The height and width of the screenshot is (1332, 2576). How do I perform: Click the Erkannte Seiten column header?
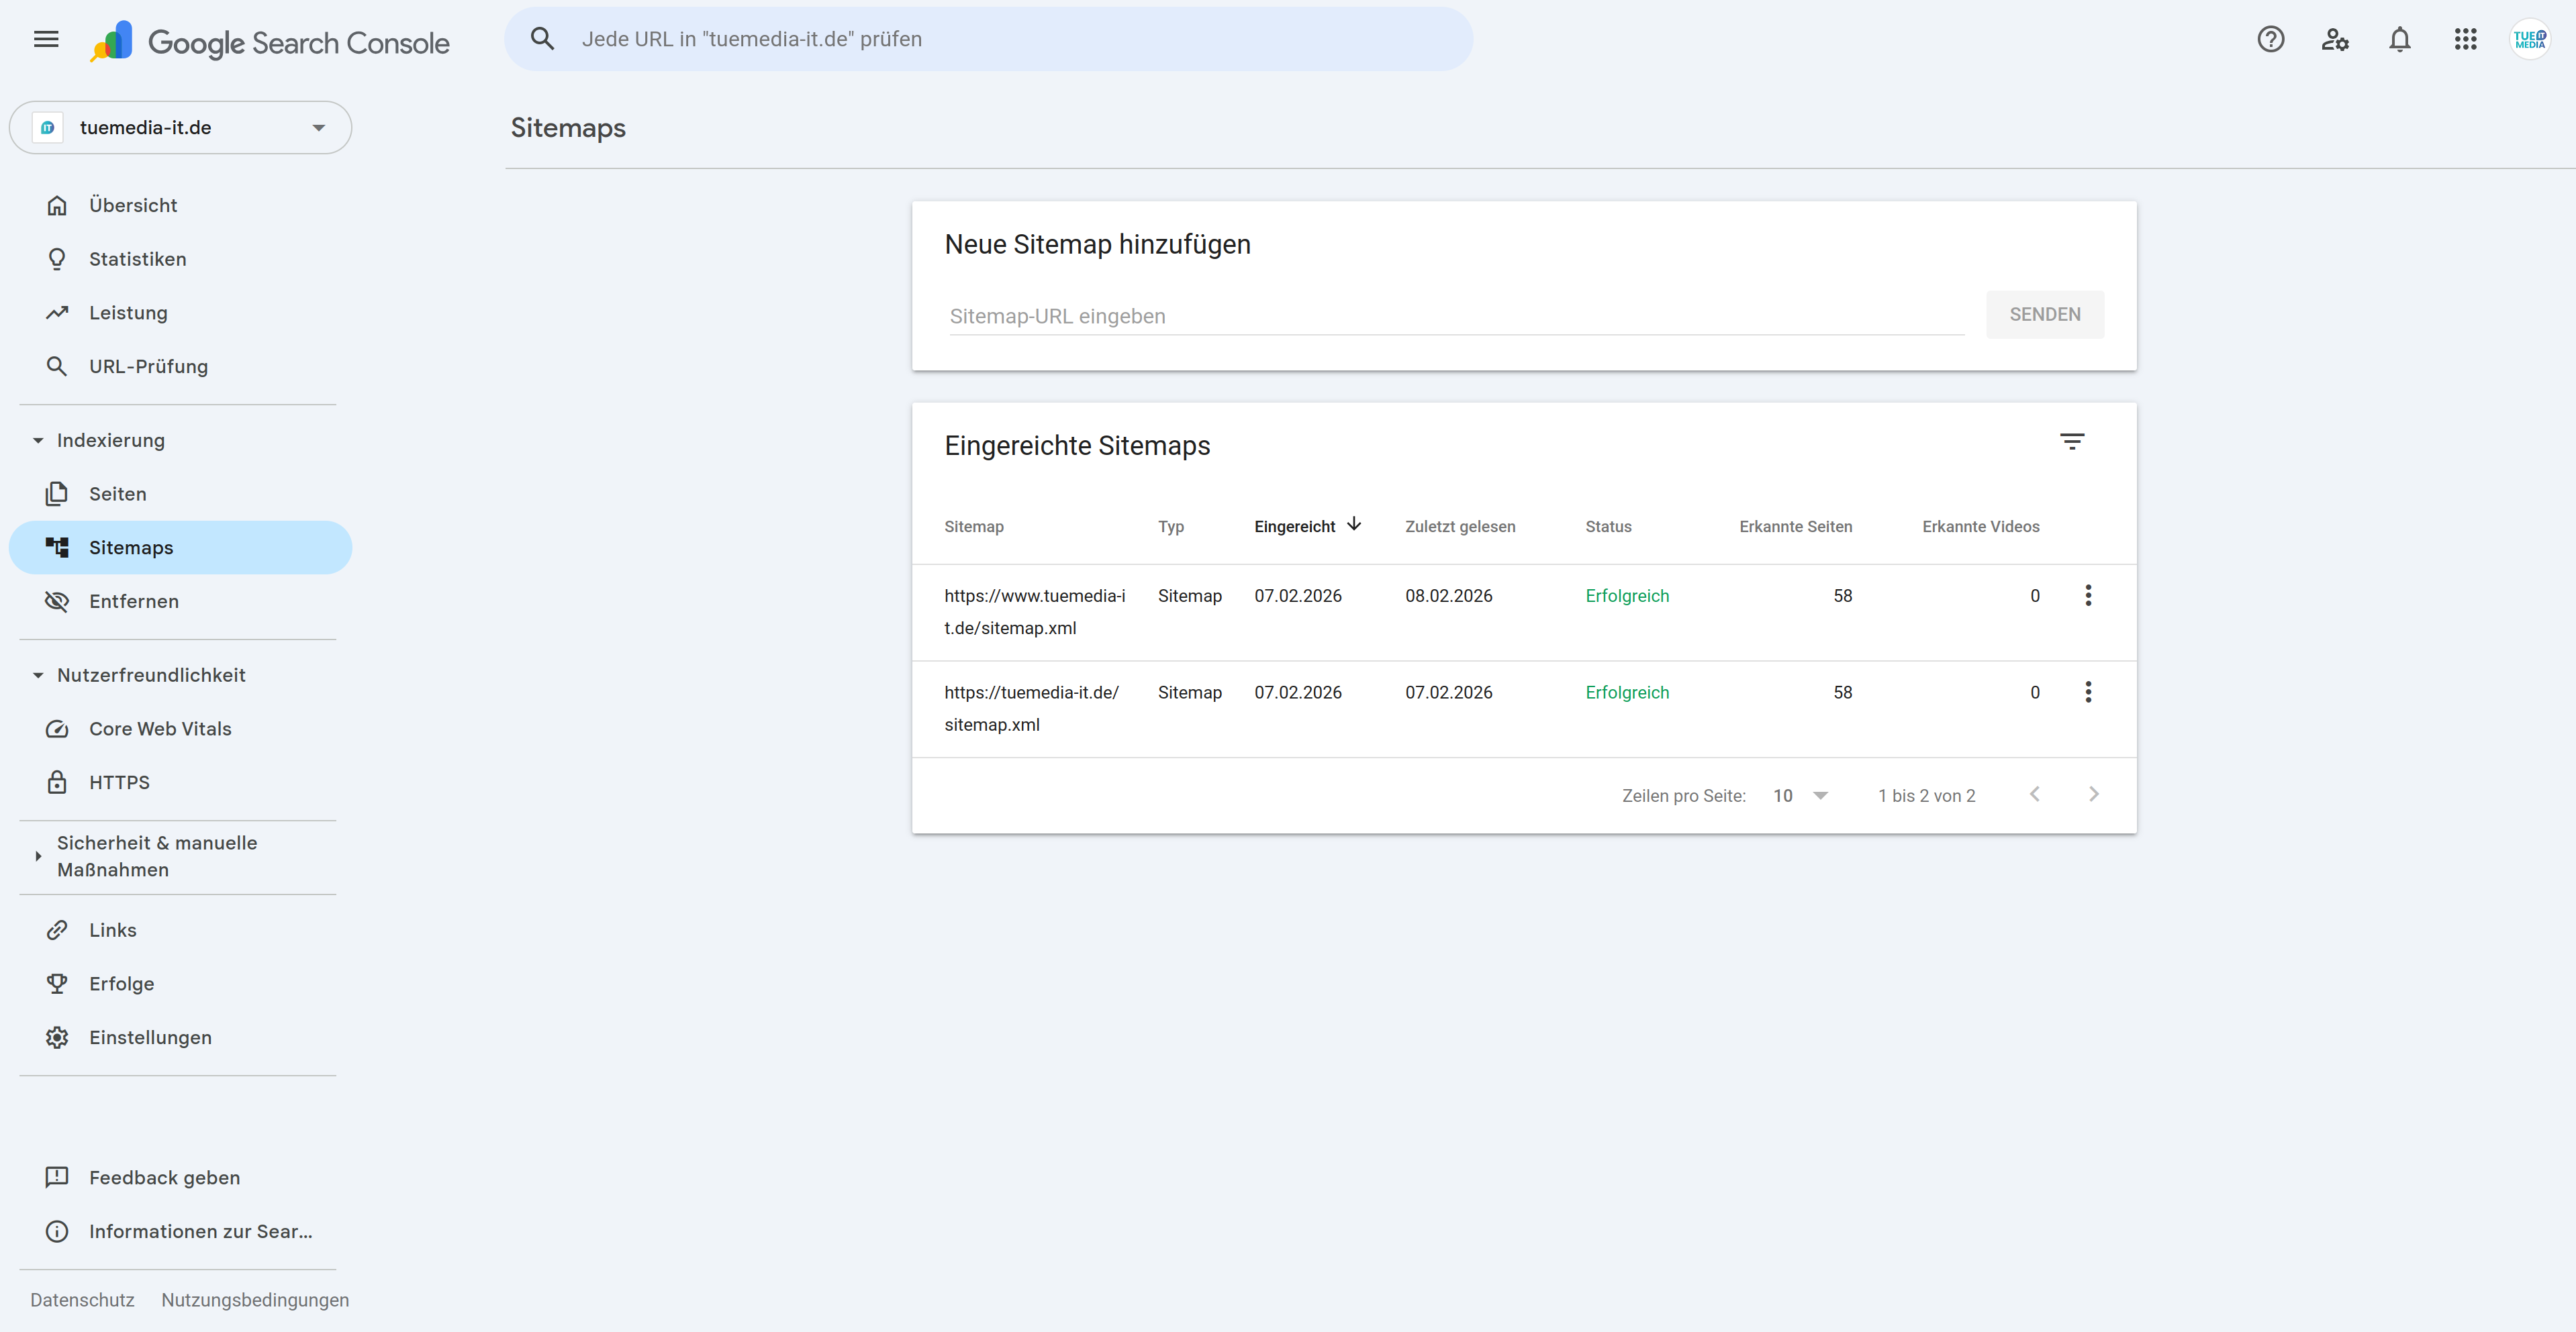[1795, 527]
